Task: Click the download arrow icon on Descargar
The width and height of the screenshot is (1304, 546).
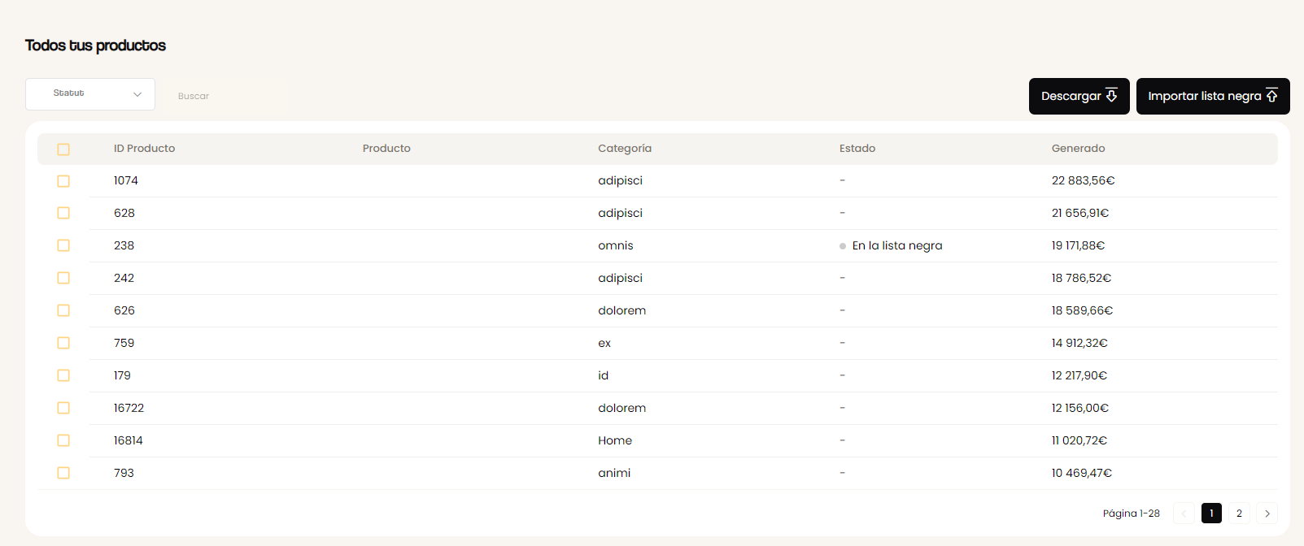Action: point(1111,96)
